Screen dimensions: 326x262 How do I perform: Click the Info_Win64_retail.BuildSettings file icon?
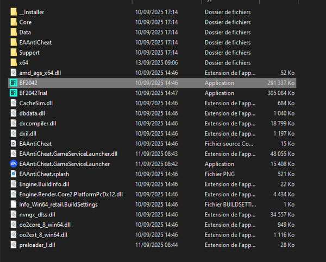click(x=14, y=205)
